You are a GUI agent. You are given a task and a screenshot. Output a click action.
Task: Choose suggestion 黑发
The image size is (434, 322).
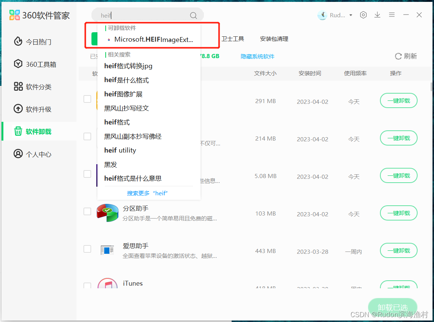[x=111, y=165]
